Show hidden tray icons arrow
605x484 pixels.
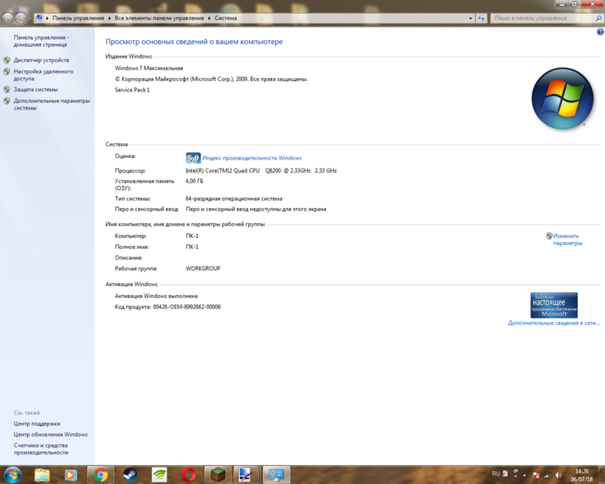click(x=524, y=475)
